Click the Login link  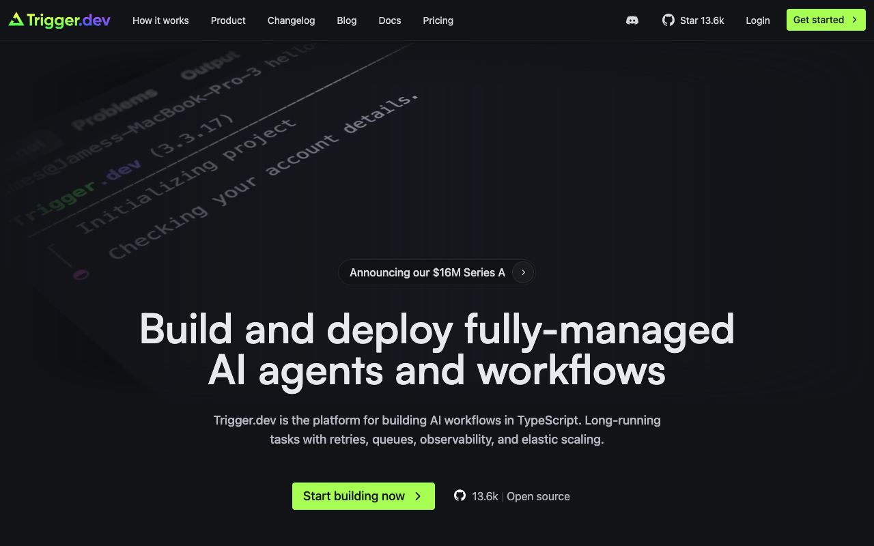pyautogui.click(x=757, y=20)
